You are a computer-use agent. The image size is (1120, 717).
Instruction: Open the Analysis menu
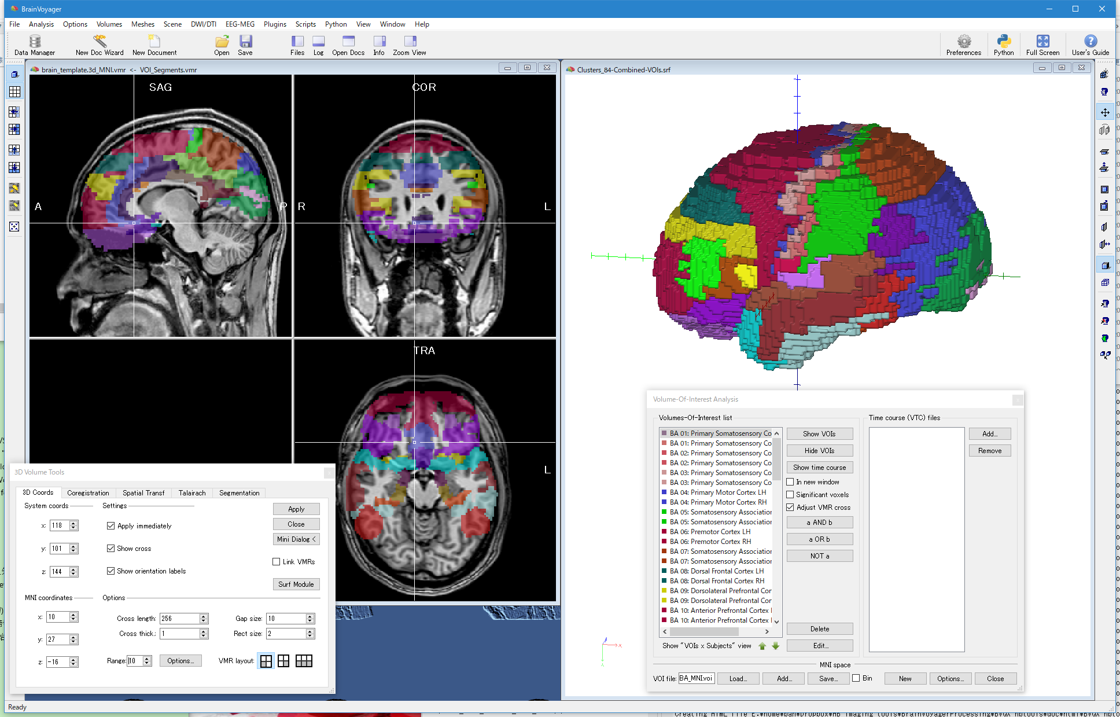(x=41, y=24)
